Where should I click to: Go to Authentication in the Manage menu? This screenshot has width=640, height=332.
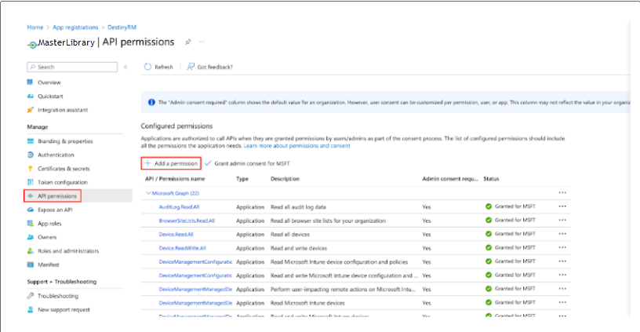click(x=56, y=155)
